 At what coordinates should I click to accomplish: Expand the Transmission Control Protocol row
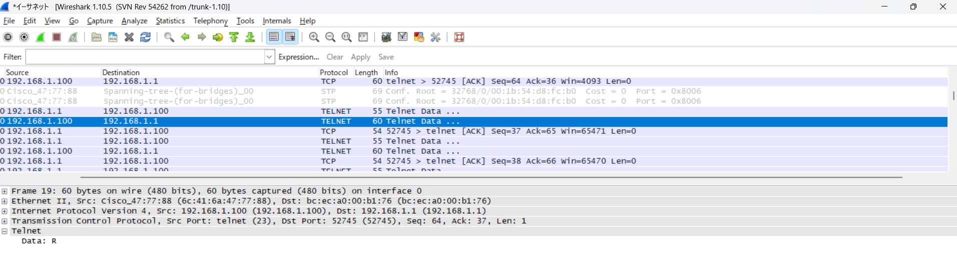[5, 221]
